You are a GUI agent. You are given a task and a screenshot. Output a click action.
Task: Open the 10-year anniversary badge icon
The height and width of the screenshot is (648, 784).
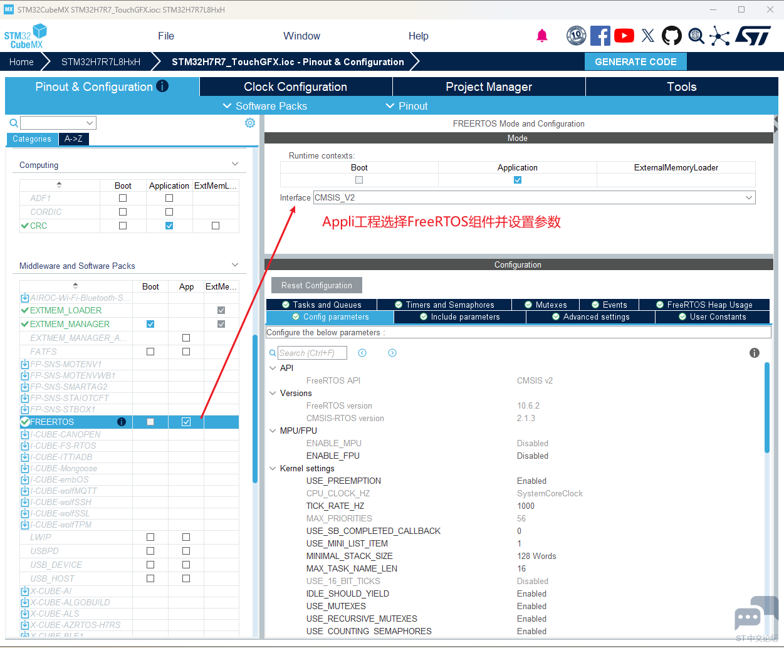576,36
